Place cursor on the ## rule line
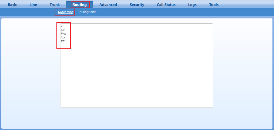Screen dimensions: 274x130 coord(63,41)
